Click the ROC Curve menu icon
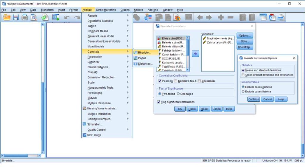Image resolution: width=305 pixels, height=167 pixels. coord(84,135)
